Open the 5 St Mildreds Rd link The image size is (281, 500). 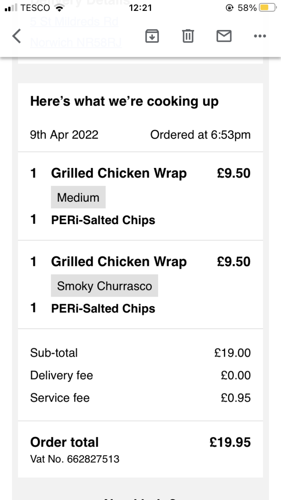(74, 22)
